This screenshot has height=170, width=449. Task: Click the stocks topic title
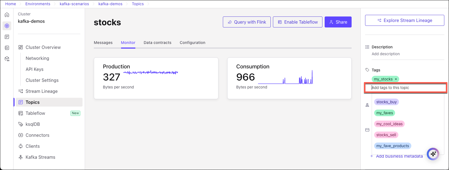pyautogui.click(x=107, y=22)
